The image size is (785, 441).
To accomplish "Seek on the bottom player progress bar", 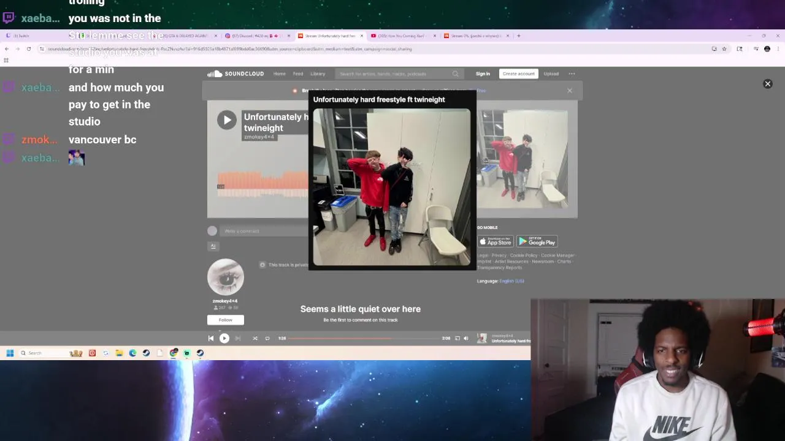I will point(364,338).
